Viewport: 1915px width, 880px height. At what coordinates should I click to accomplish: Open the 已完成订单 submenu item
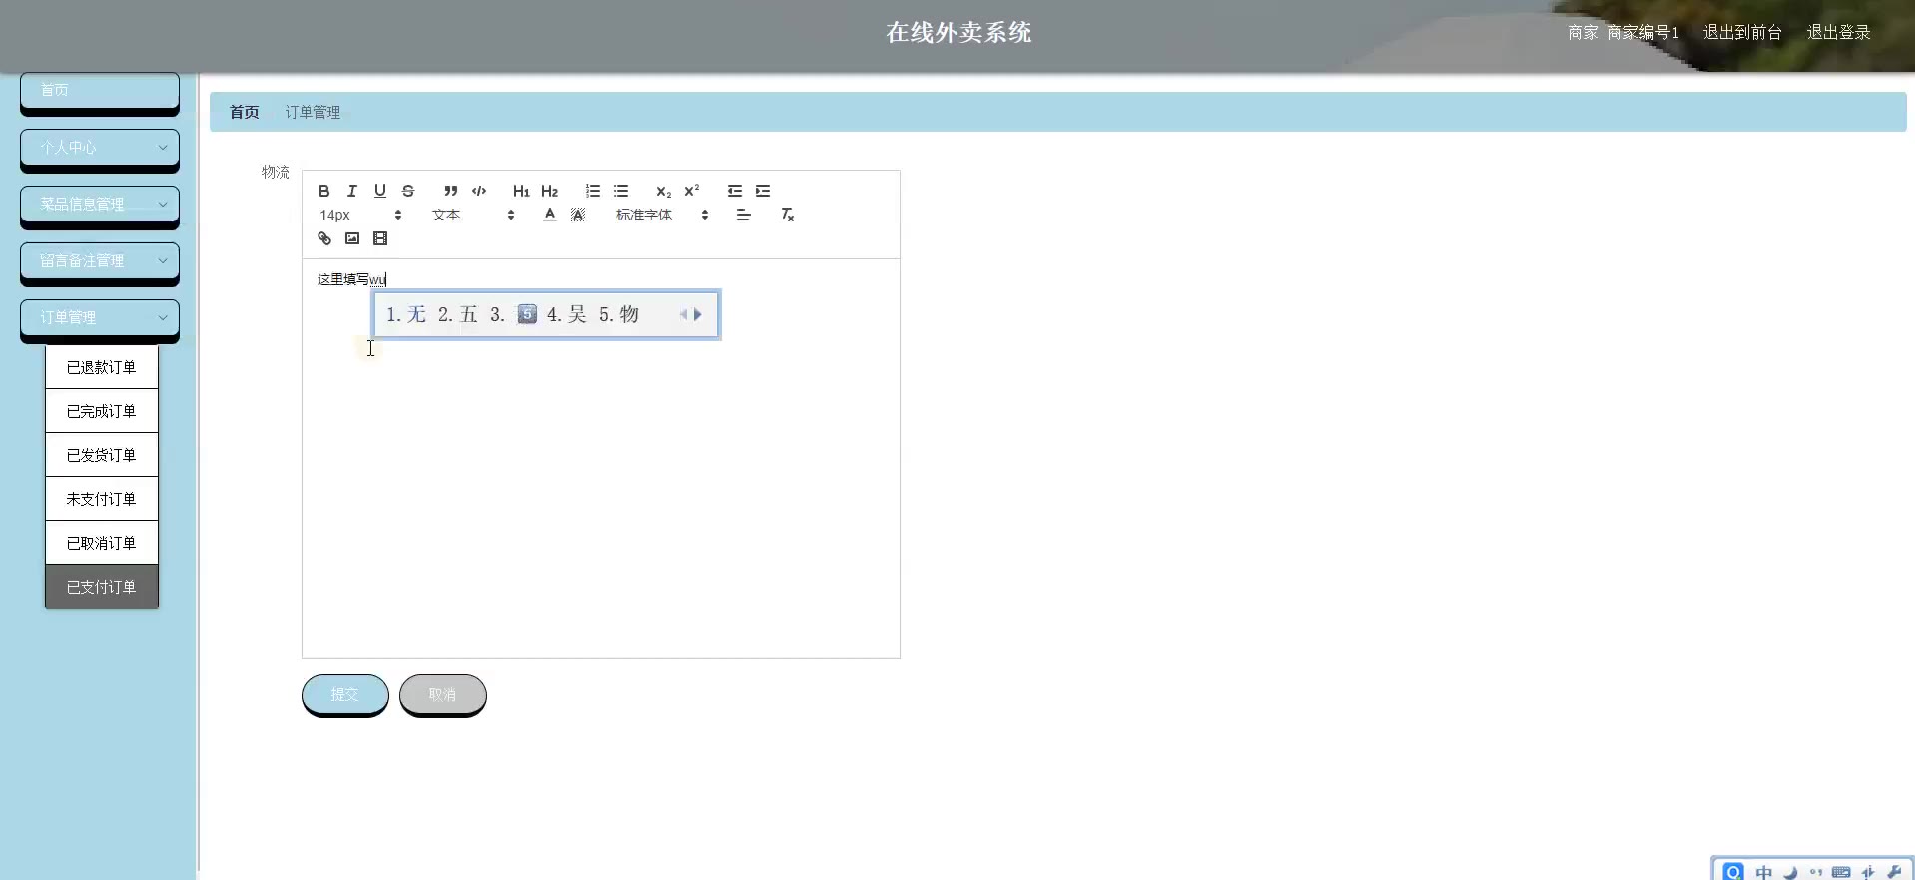point(102,411)
